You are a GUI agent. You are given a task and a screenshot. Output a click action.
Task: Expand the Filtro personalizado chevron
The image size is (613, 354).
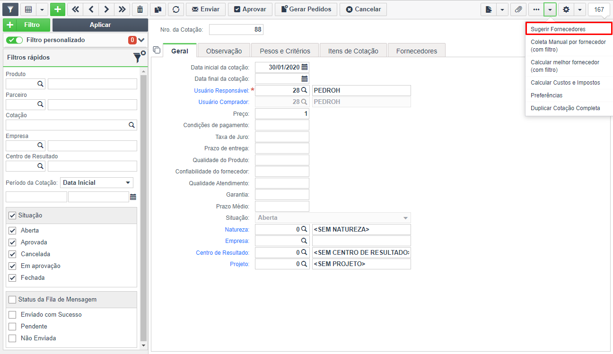click(141, 40)
